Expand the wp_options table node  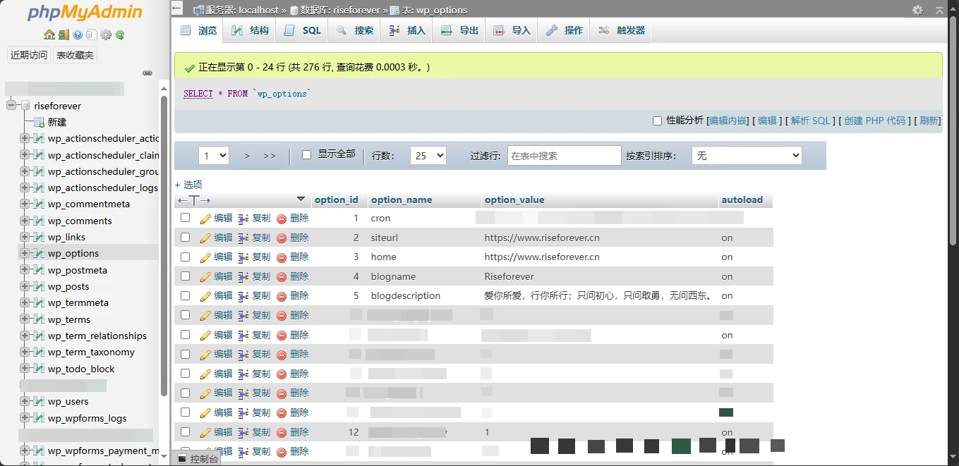[x=25, y=253]
